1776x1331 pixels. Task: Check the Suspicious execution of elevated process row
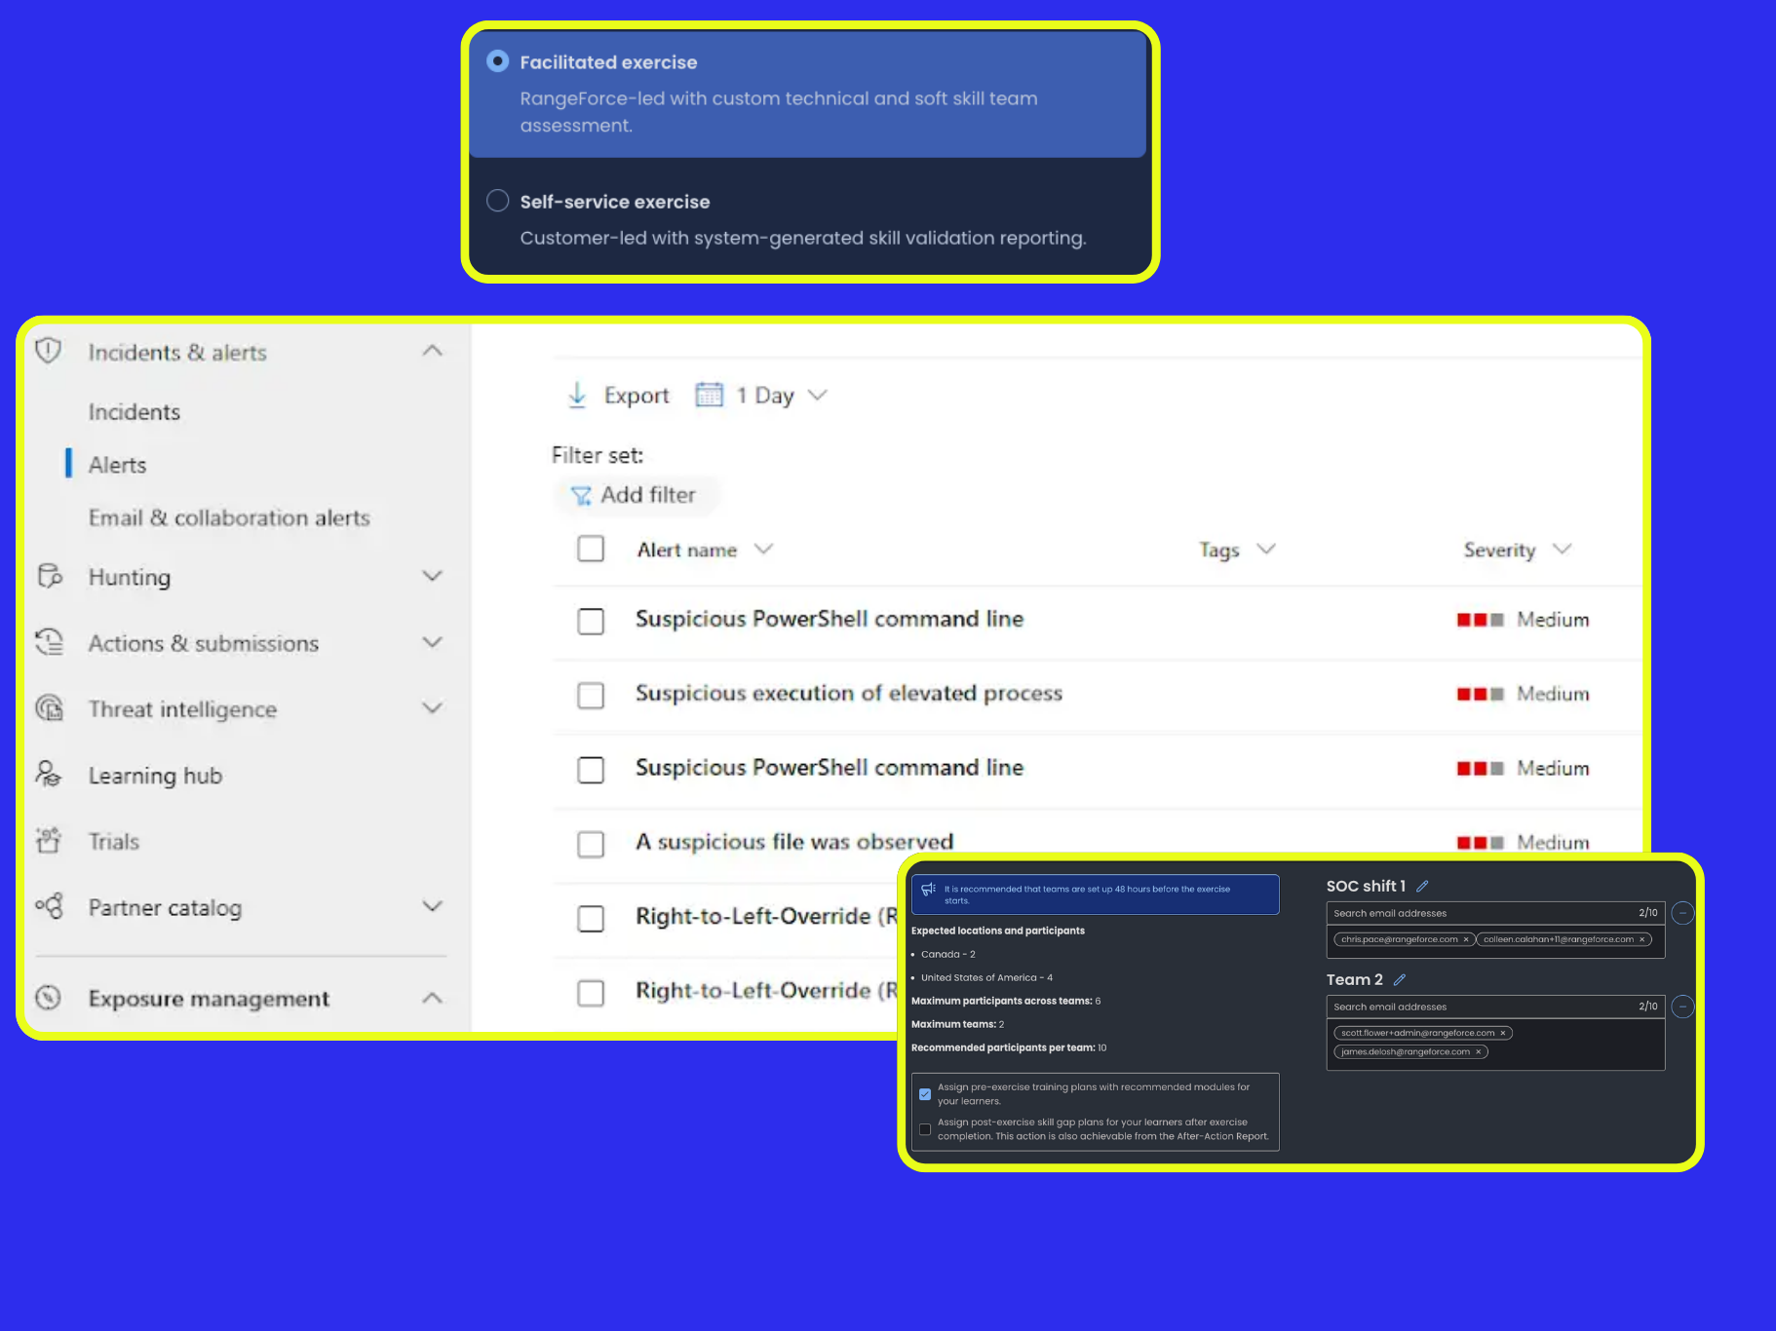point(591,695)
